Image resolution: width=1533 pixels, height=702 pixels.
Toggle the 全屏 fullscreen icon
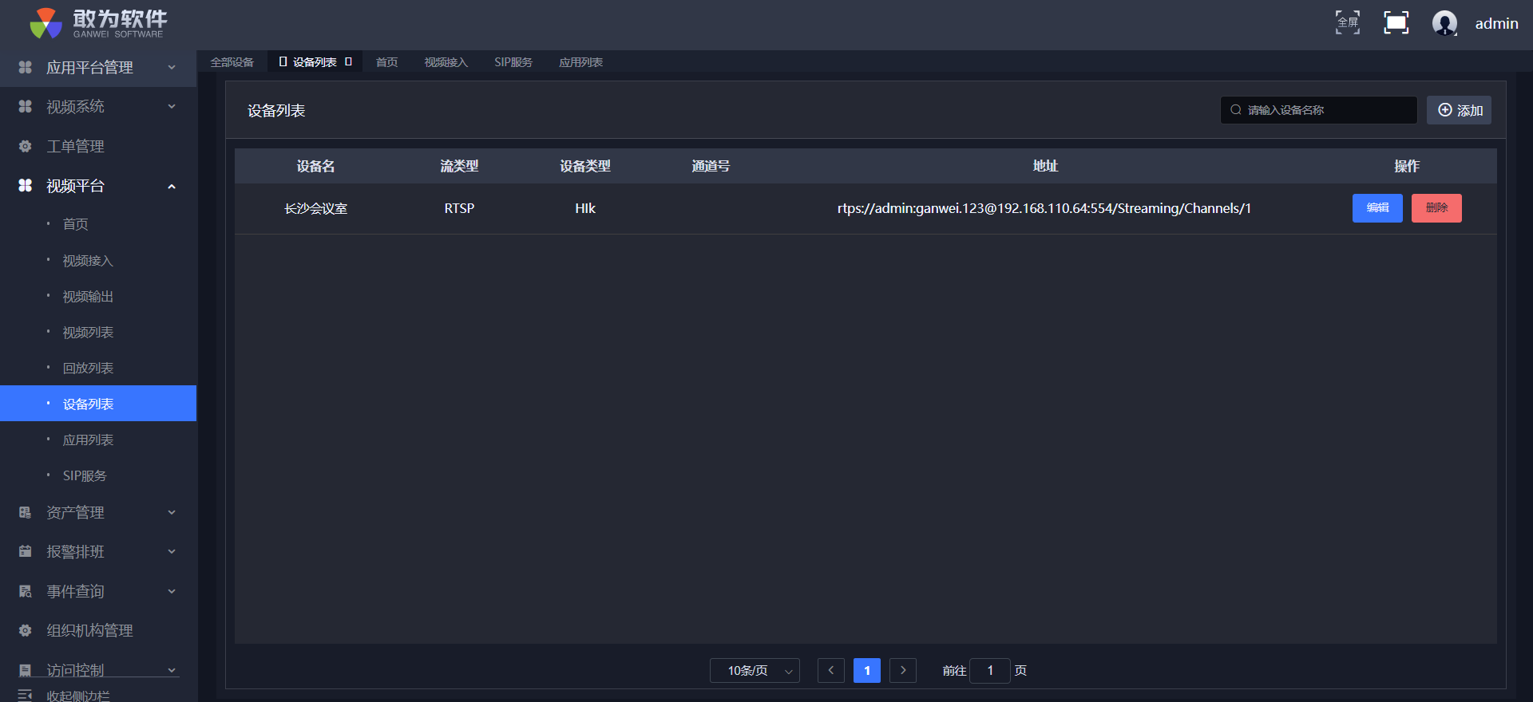click(1348, 22)
